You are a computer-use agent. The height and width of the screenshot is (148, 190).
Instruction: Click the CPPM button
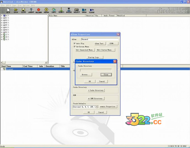113,43
